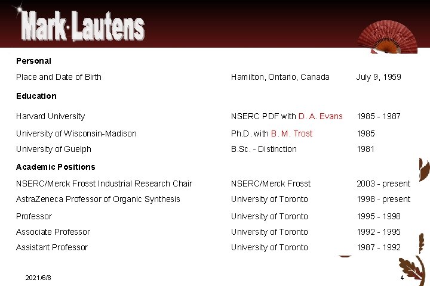Screen dimensions: 430x286
Task: Select Astra.Zeneca Professor of Organic Synthesis
Action: point(98,199)
